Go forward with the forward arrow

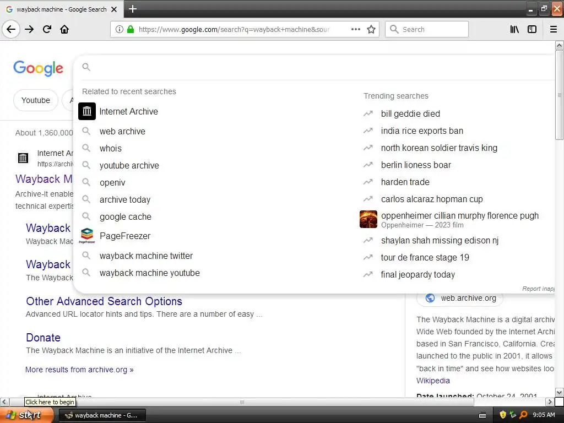(x=29, y=29)
